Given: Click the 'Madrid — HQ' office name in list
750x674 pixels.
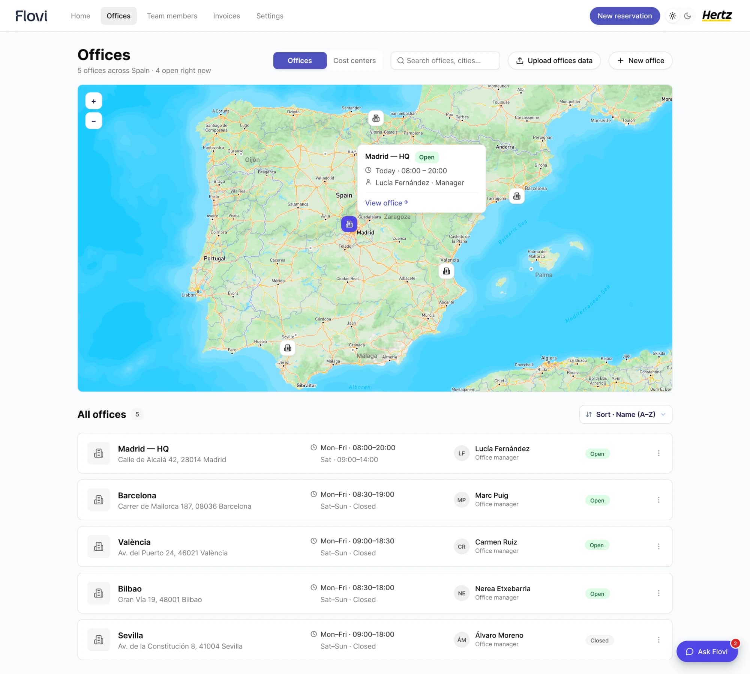Looking at the screenshot, I should (x=143, y=448).
